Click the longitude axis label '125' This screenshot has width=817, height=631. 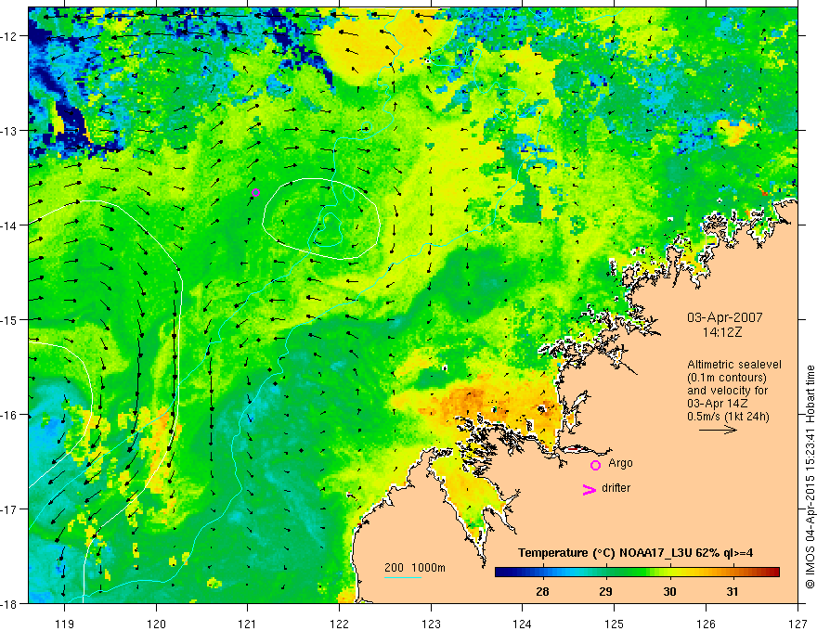point(615,624)
